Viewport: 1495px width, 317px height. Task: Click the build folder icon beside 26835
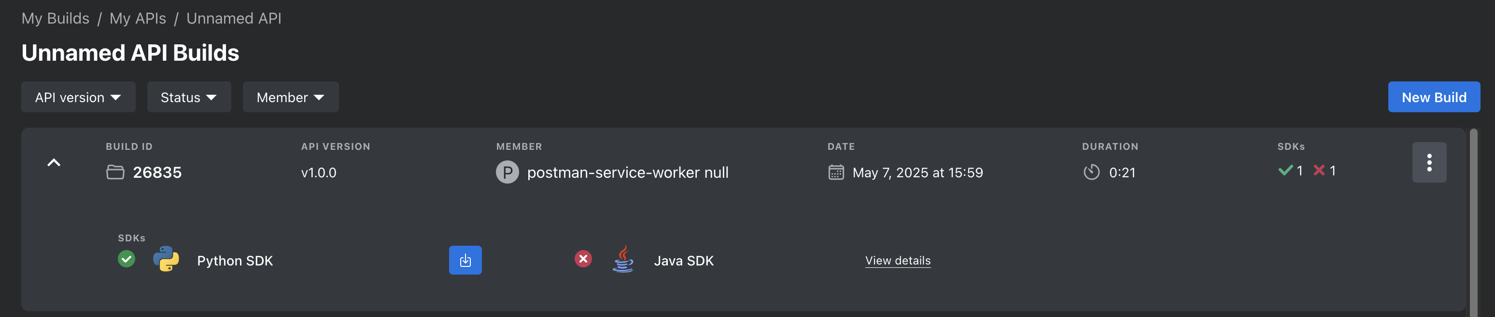[115, 172]
